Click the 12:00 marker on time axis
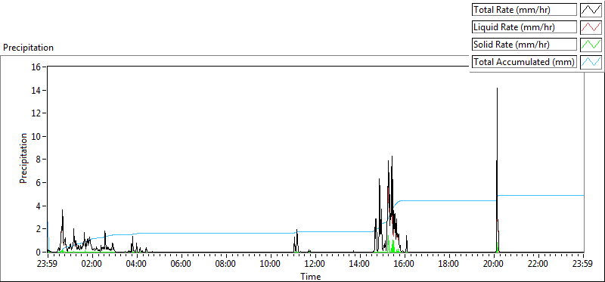The image size is (605, 282). point(315,265)
